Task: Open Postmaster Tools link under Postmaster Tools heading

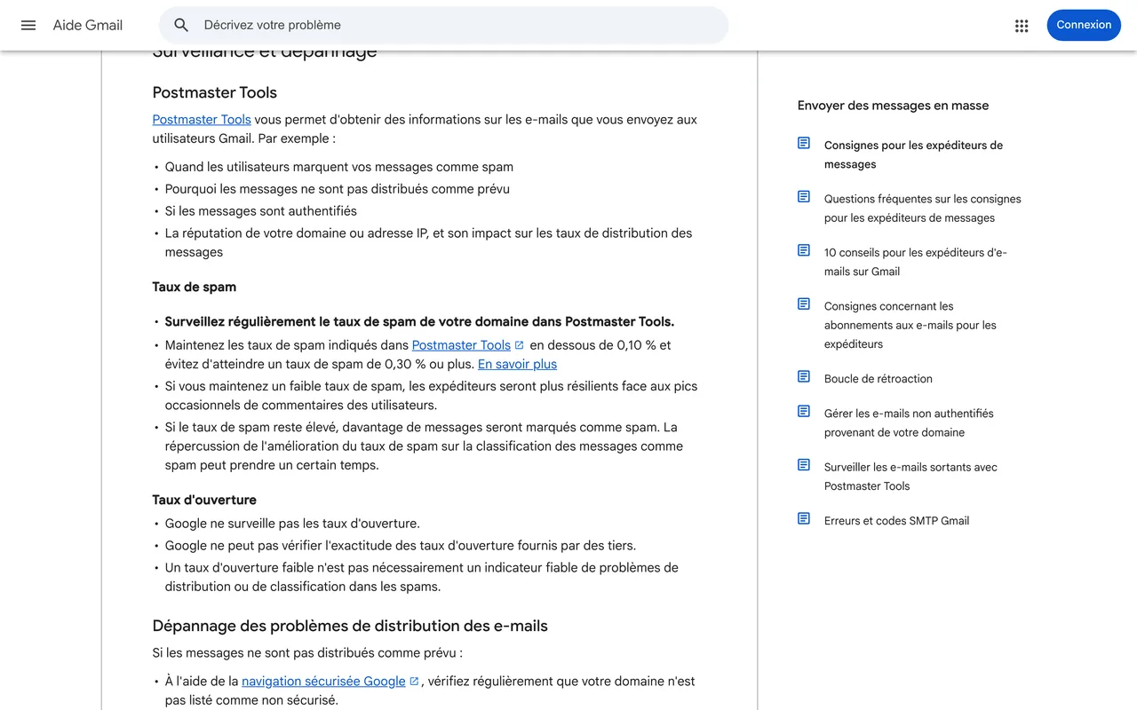Action: coord(202,120)
